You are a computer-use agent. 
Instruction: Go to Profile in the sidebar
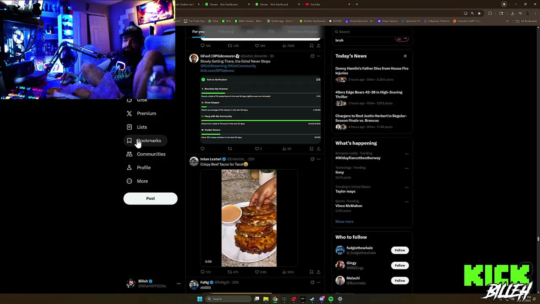(139, 168)
